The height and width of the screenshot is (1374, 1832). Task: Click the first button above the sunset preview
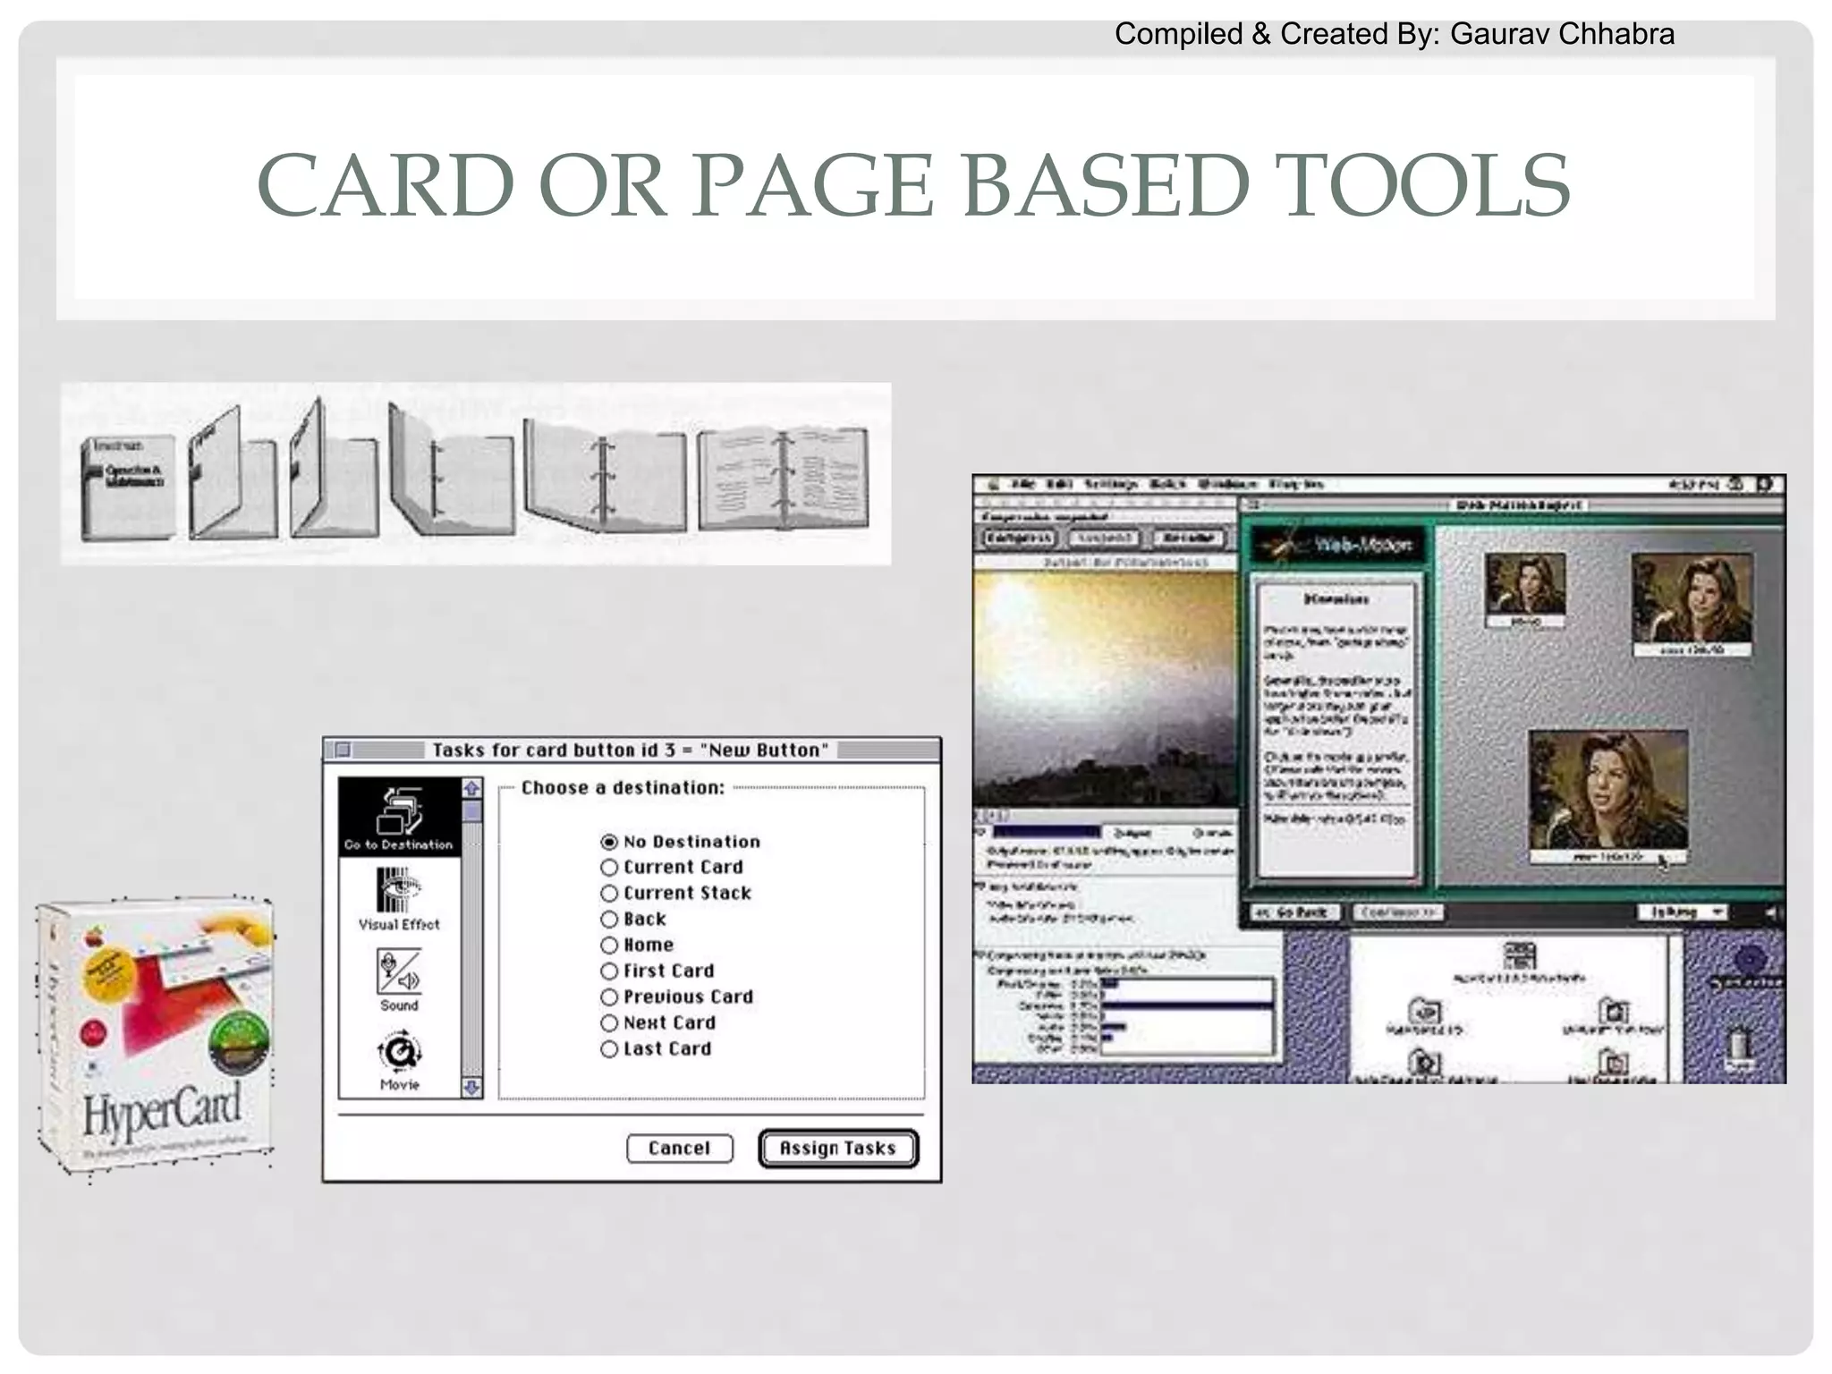(1020, 538)
